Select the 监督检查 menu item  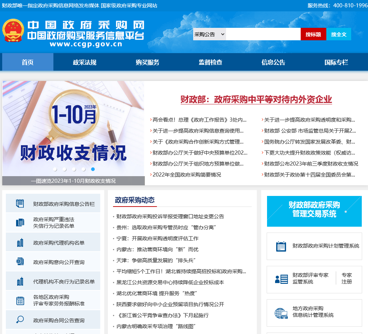click(x=210, y=62)
